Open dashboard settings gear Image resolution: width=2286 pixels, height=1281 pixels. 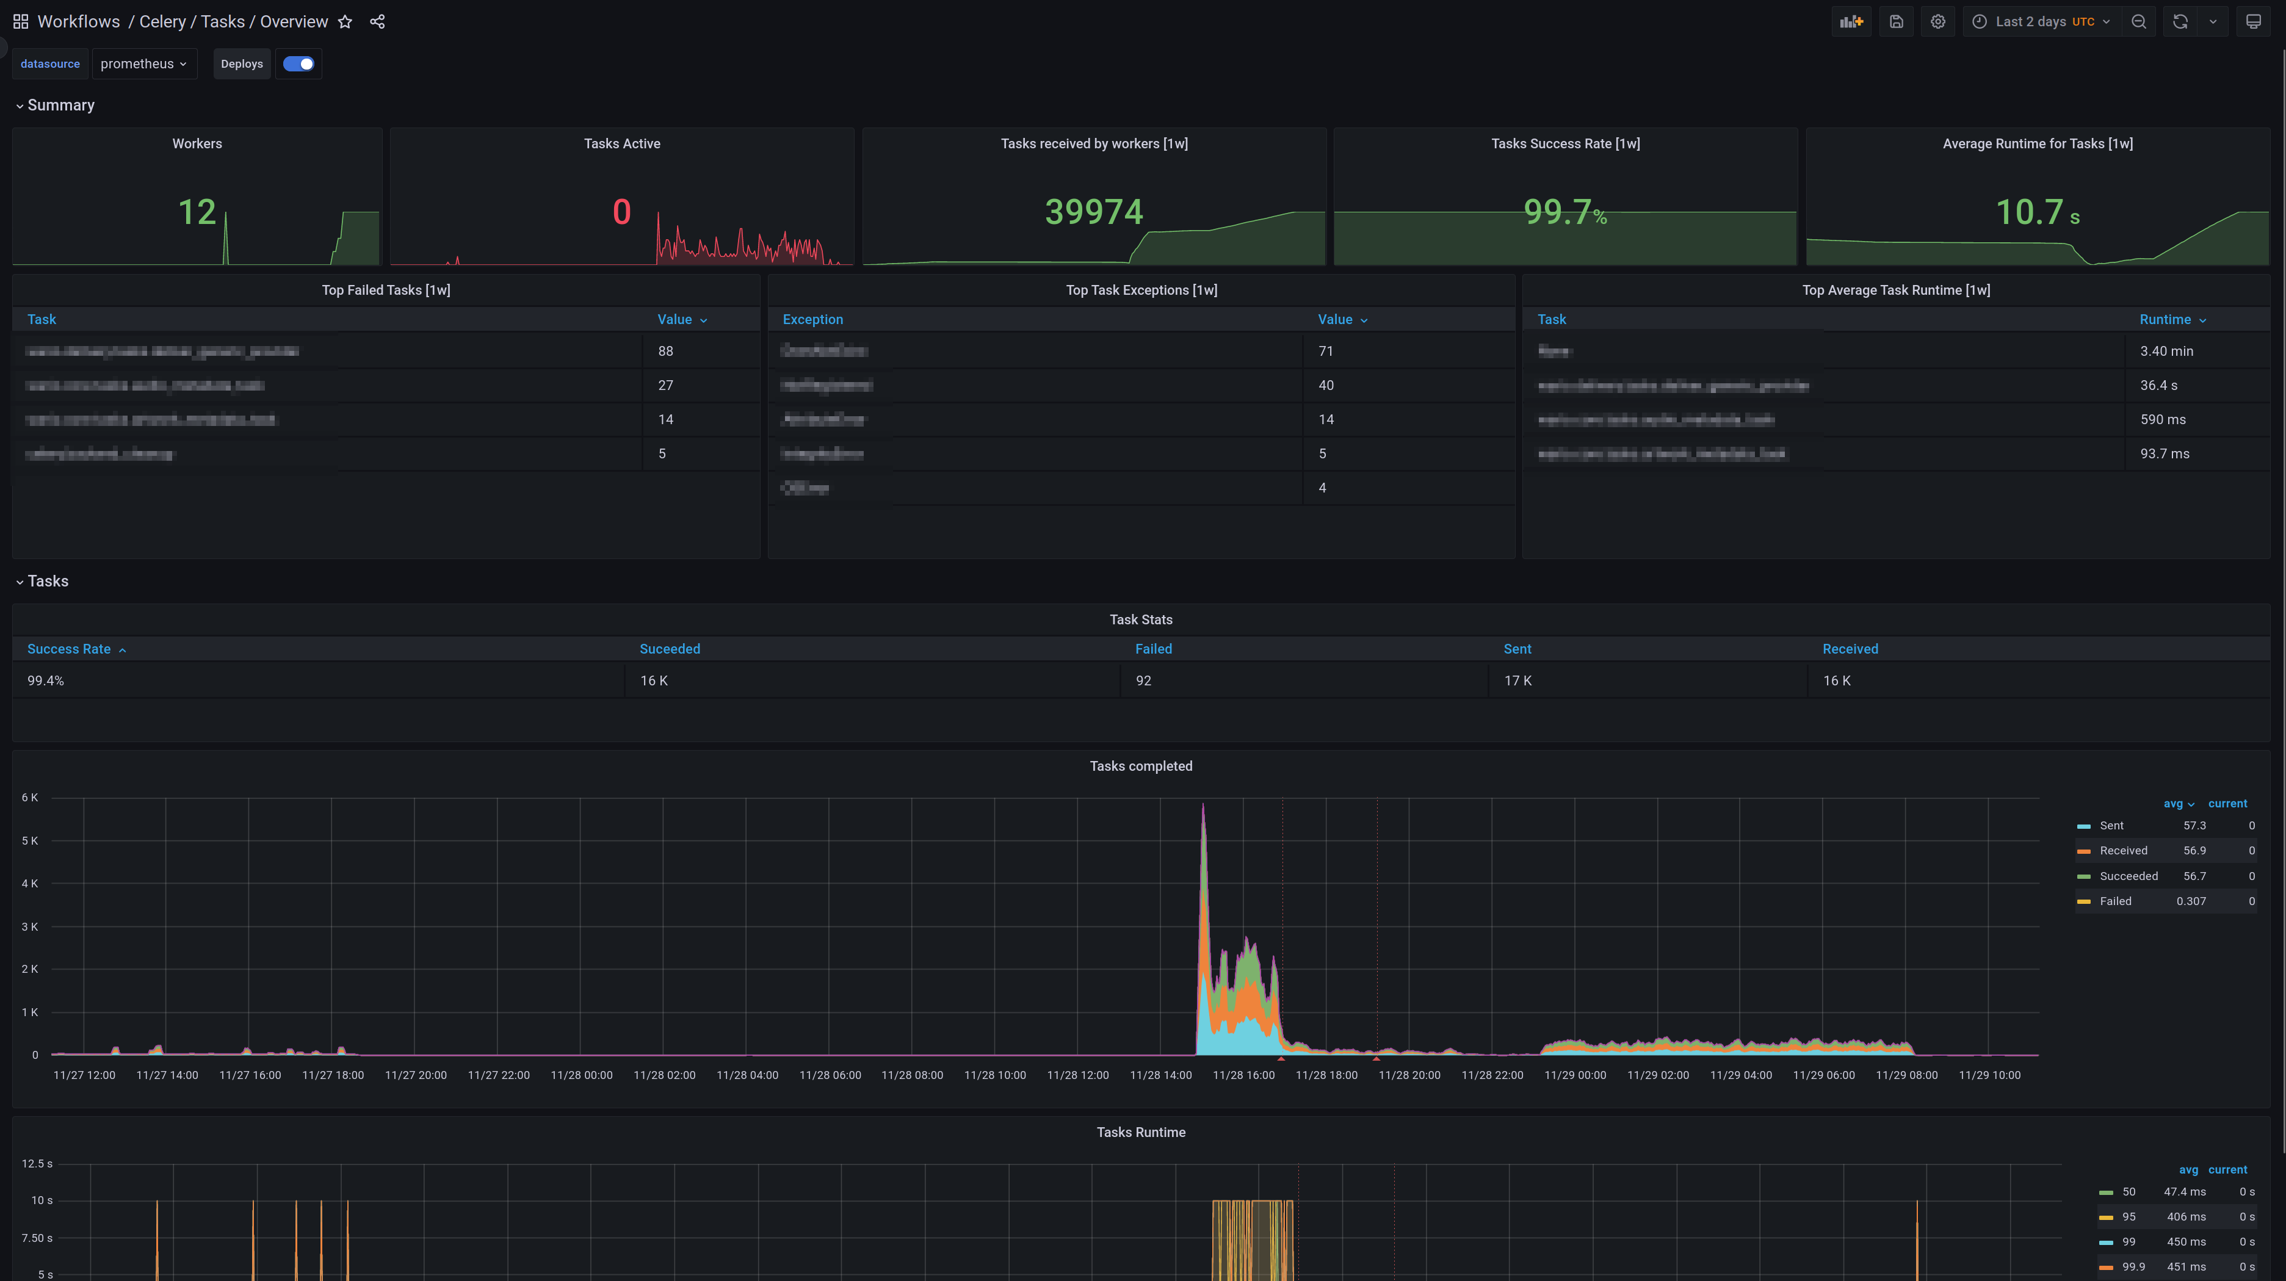[x=1938, y=21]
